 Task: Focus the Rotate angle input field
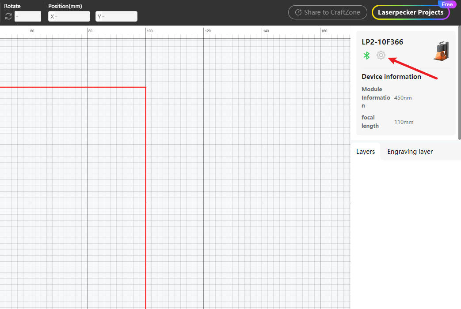(x=28, y=17)
